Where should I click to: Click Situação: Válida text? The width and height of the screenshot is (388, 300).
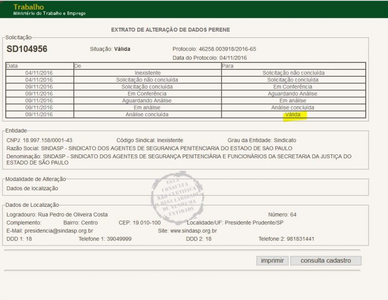click(x=110, y=49)
